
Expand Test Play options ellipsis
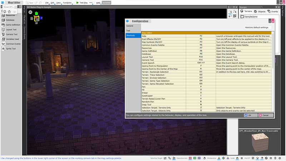click(91, 3)
